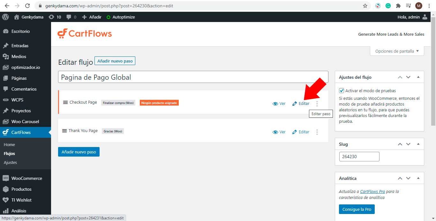This screenshot has width=436, height=221.
Task: Click the Slug field containing 264230
Action: (359, 157)
